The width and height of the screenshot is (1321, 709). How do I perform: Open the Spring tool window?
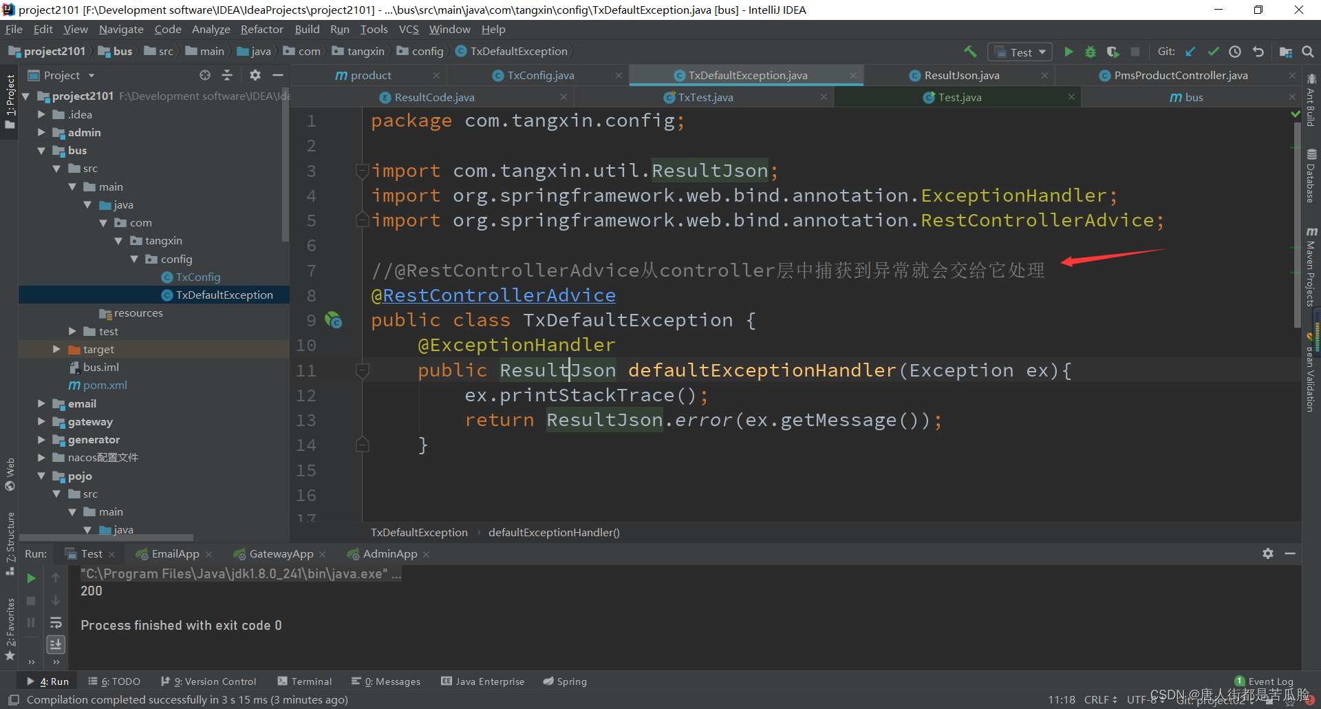coord(565,681)
